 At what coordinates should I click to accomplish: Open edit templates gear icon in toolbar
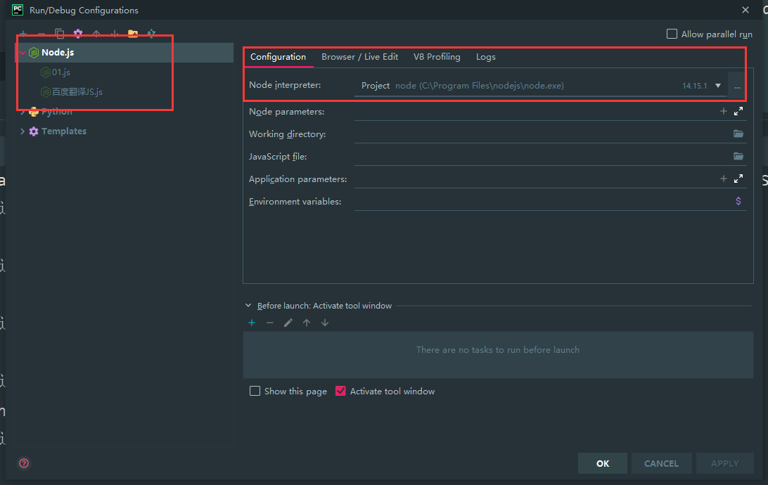78,34
